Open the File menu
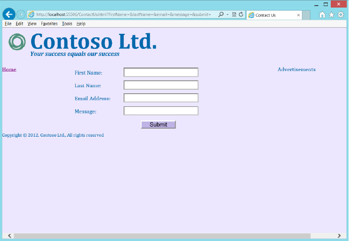The image size is (349, 241). click(x=8, y=24)
